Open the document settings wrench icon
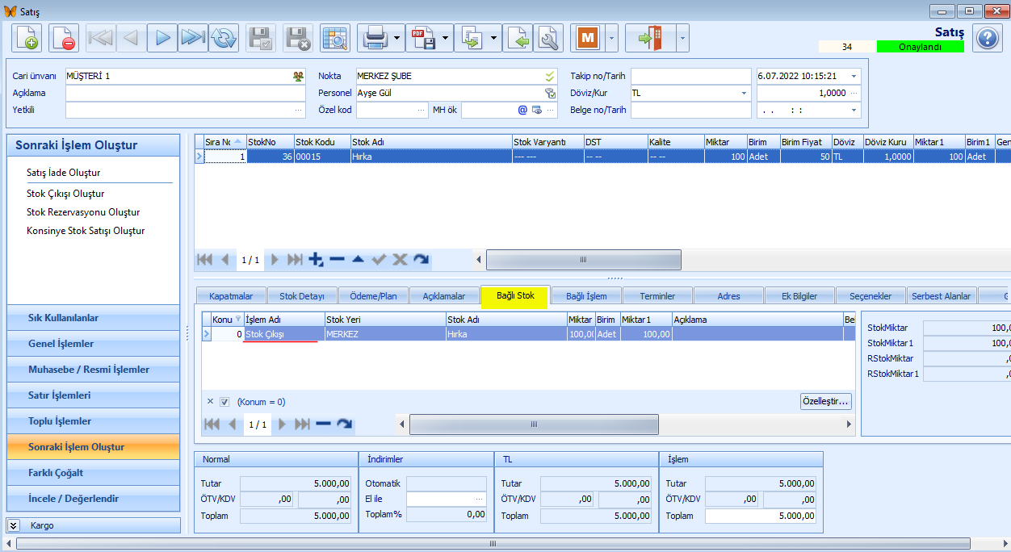 click(x=547, y=38)
